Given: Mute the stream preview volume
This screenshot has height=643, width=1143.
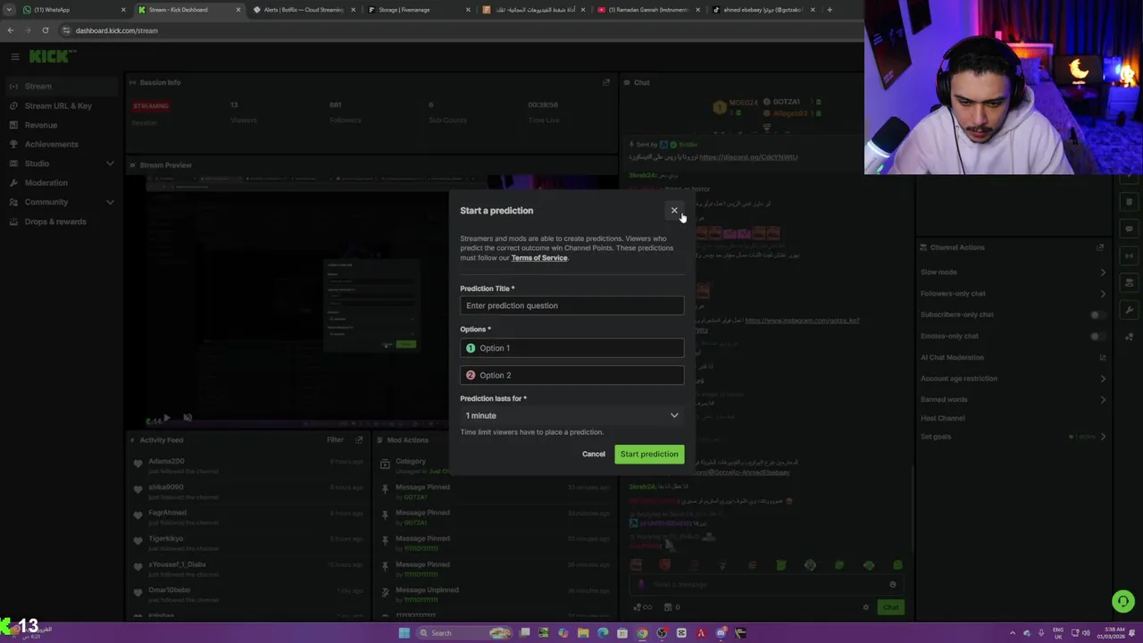Looking at the screenshot, I should 188,417.
